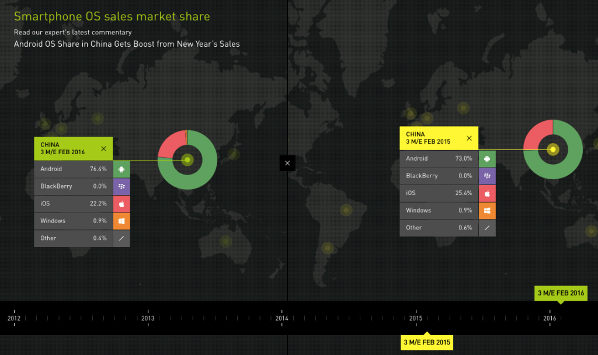Jump to 2013 on the timeline
Viewport: 598px width, 355px height.
coord(148,318)
